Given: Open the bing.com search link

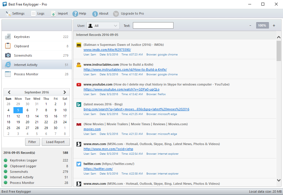Looking at the screenshot, I should [x=136, y=109].
